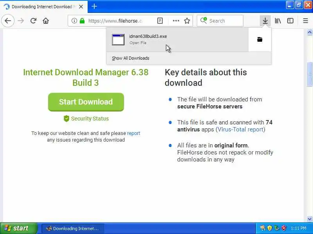Click the filehorse URL address field
The height and width of the screenshot is (234, 313).
click(x=115, y=21)
